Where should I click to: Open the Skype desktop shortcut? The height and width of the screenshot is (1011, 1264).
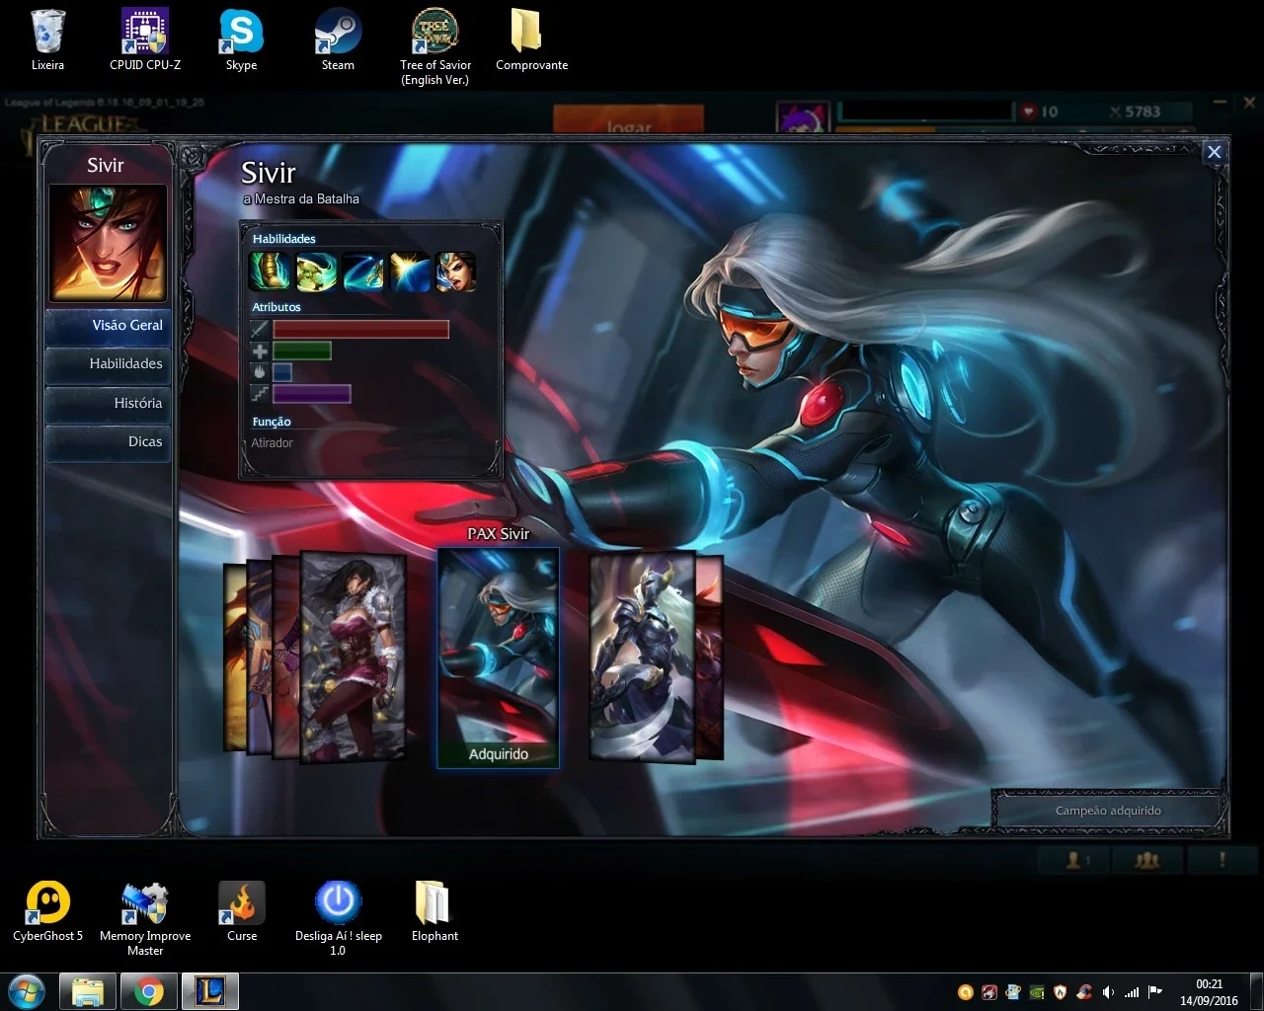[241, 41]
